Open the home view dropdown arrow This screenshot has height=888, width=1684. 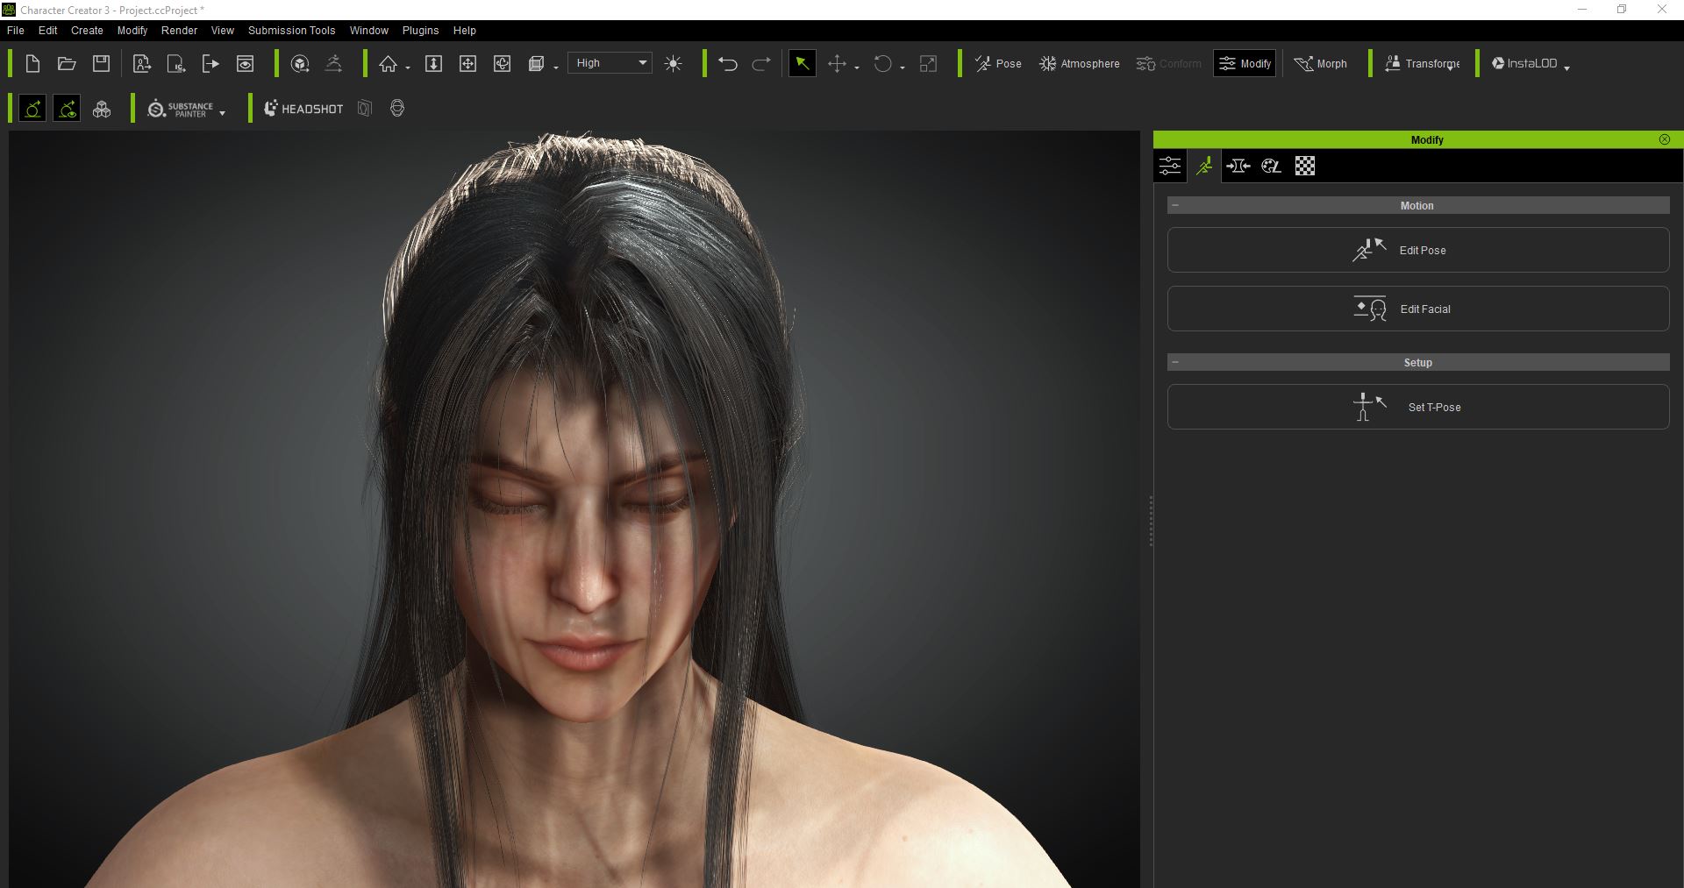[408, 67]
